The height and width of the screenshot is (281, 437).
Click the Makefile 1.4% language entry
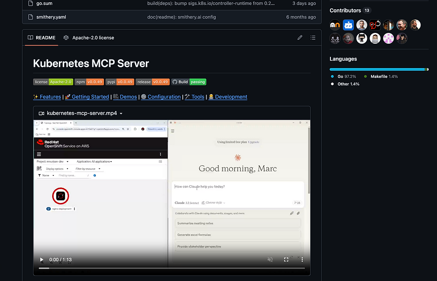point(381,77)
